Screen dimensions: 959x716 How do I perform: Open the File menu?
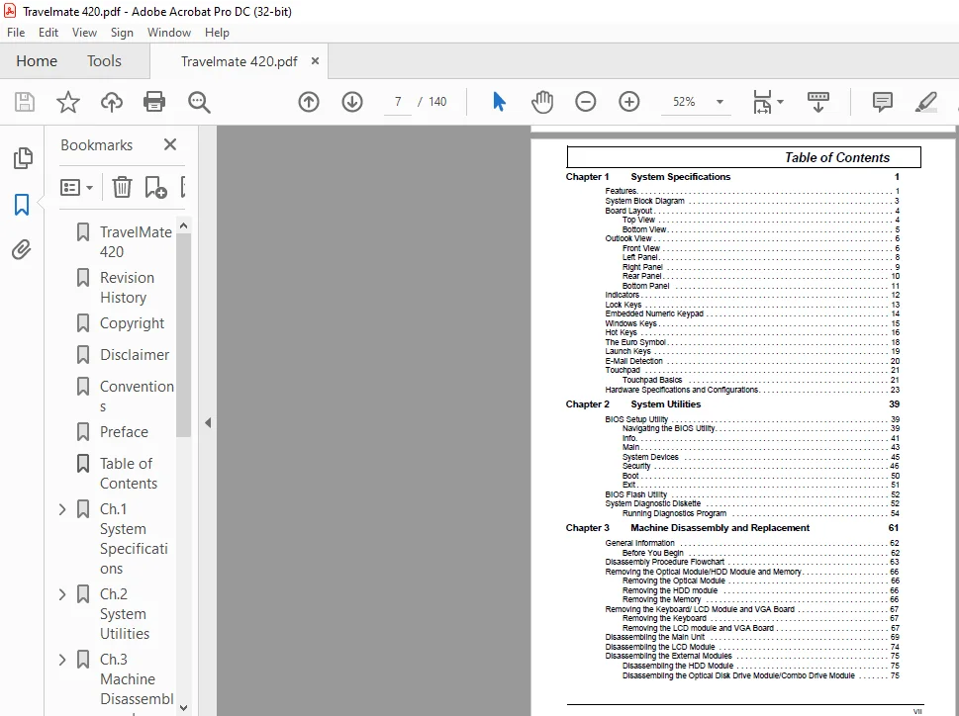click(x=16, y=33)
